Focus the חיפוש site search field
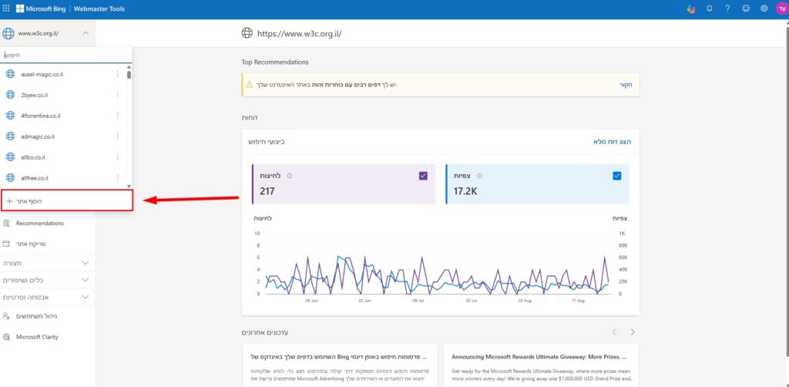 (x=66, y=55)
